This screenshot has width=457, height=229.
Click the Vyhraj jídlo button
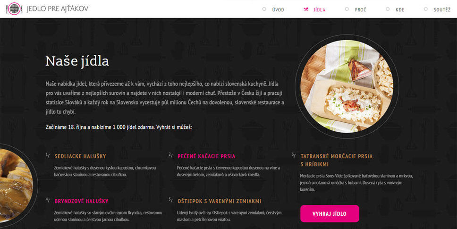(x=330, y=213)
